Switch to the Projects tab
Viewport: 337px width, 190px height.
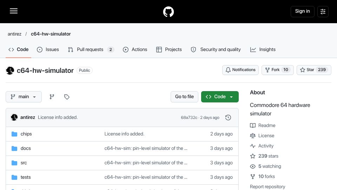pos(169,50)
